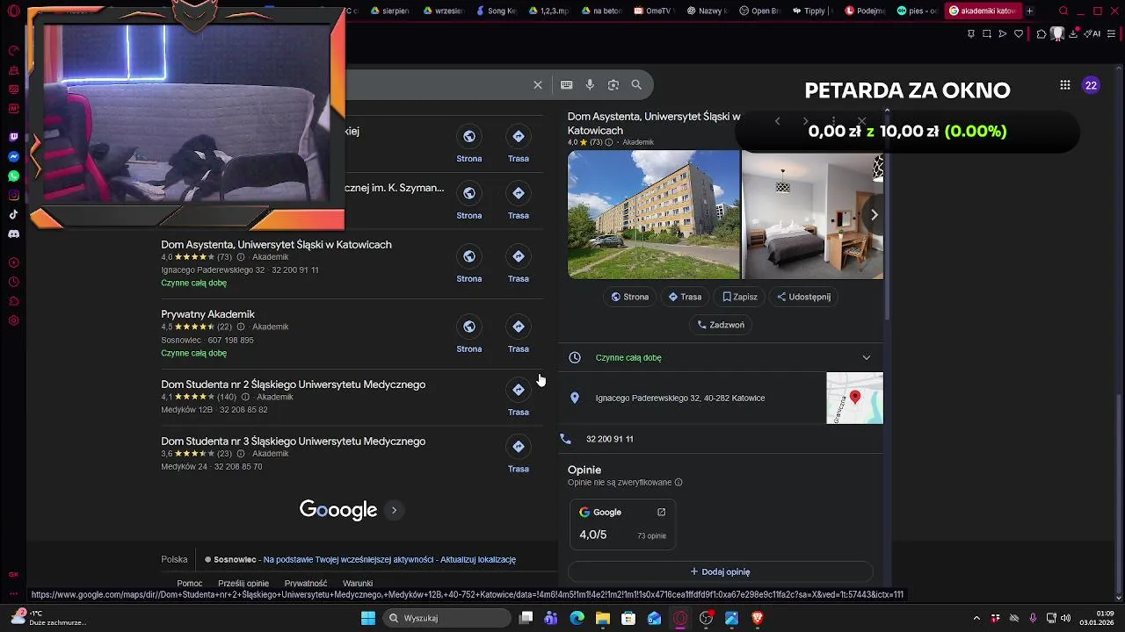Get Trasa for Dom Studenta nr 2
Viewport: 1125px width, 632px height.
coord(519,399)
